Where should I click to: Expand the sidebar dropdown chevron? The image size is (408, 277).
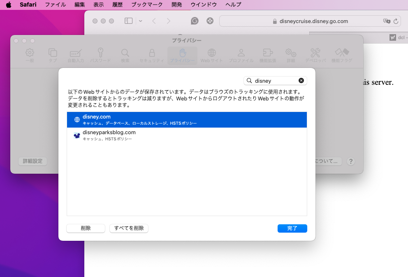[140, 21]
